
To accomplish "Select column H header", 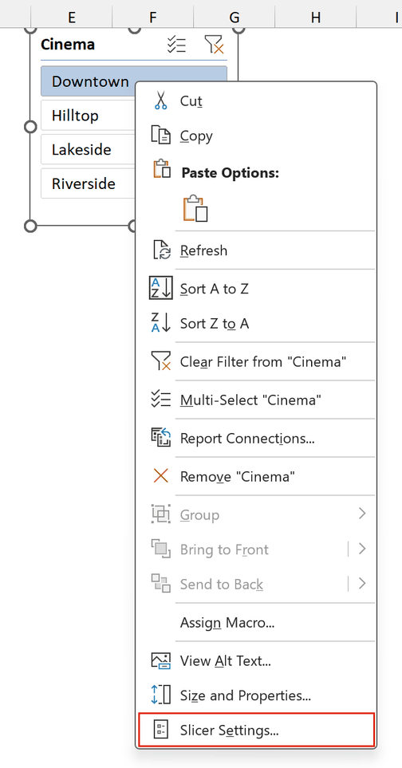I will (315, 18).
